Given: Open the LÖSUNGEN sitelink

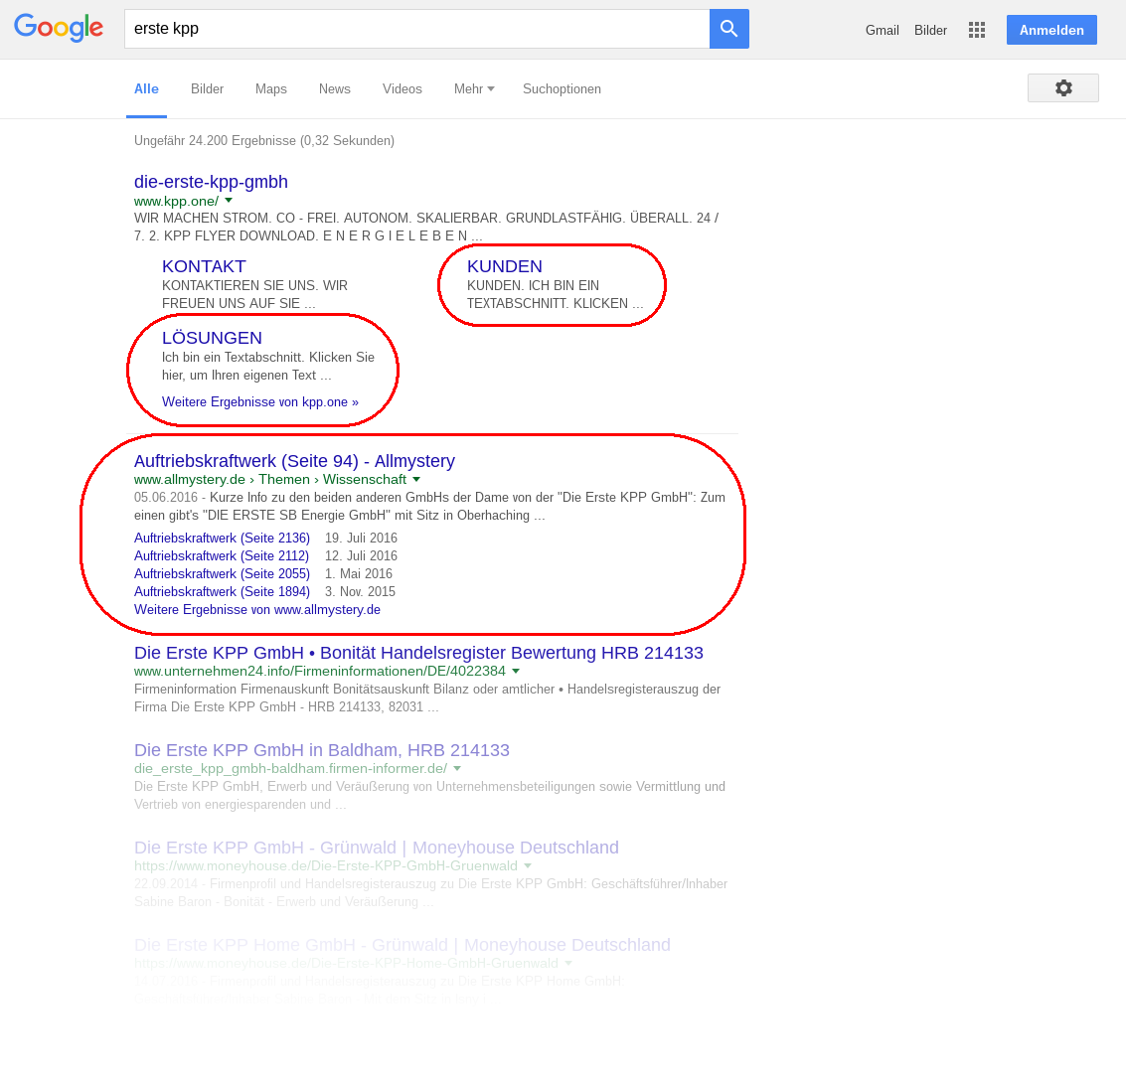Looking at the screenshot, I should coord(212,338).
